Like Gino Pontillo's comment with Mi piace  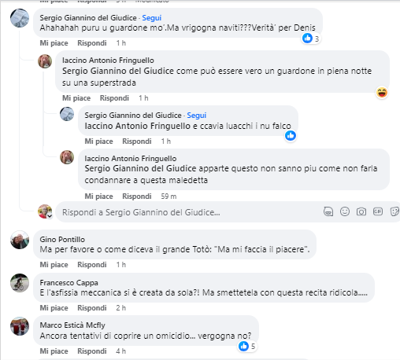(54, 265)
